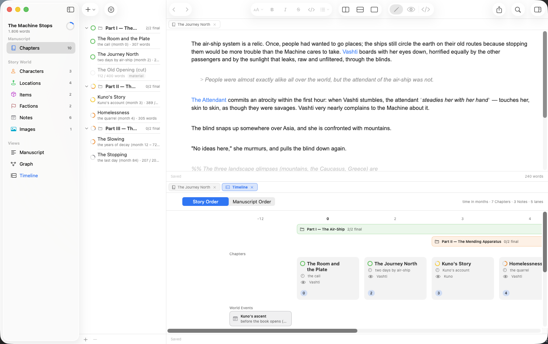This screenshot has height=344, width=548.
Task: Toggle the right inspector sidebar
Action: pyautogui.click(x=538, y=10)
